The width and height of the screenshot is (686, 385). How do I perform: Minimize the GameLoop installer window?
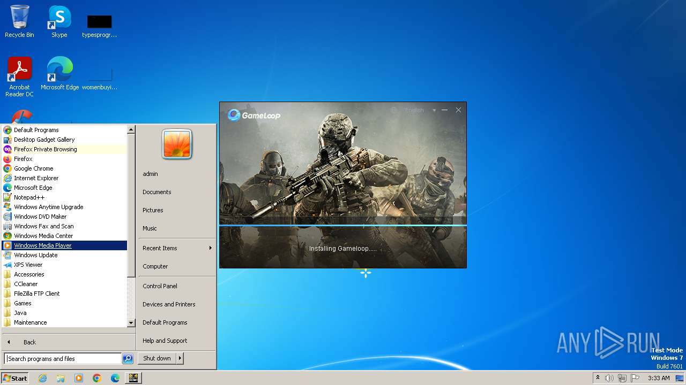pos(444,110)
